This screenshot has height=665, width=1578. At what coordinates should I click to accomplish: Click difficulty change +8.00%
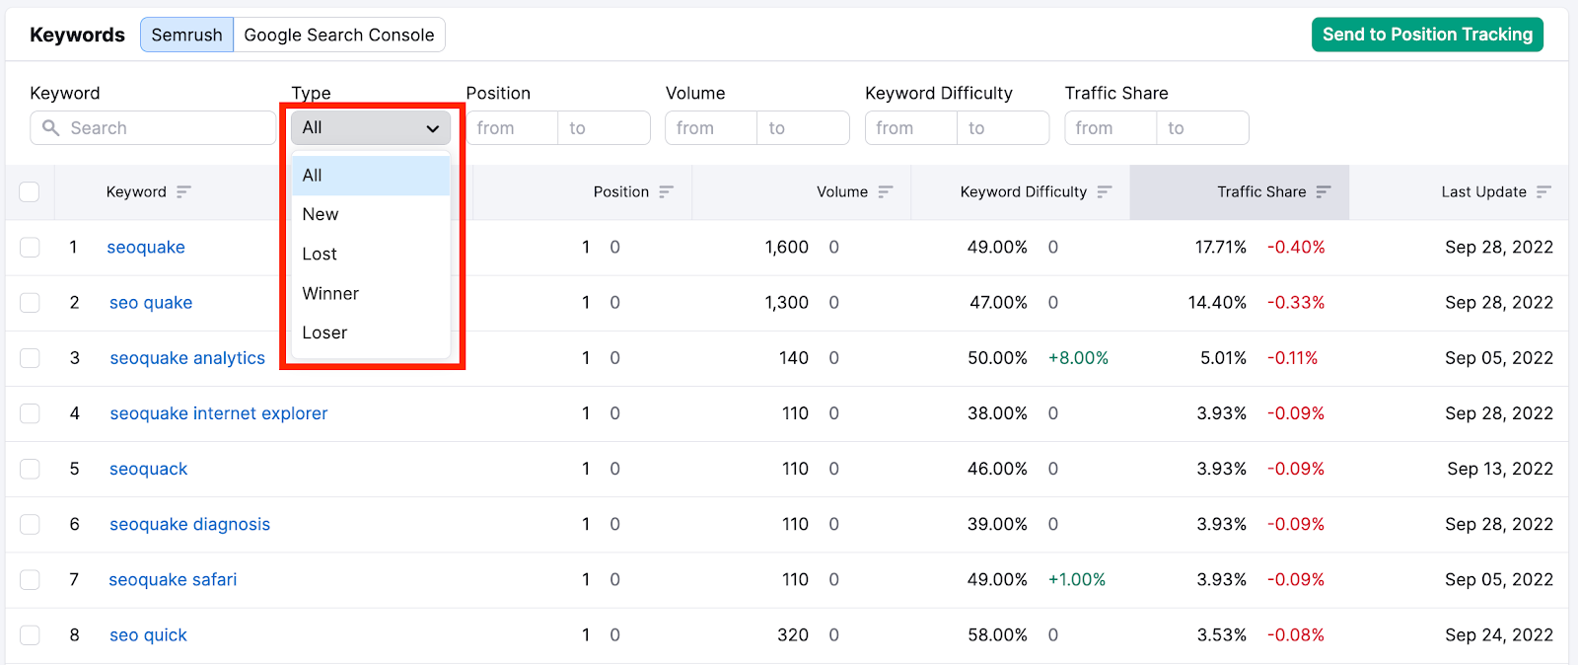pyautogui.click(x=1078, y=357)
